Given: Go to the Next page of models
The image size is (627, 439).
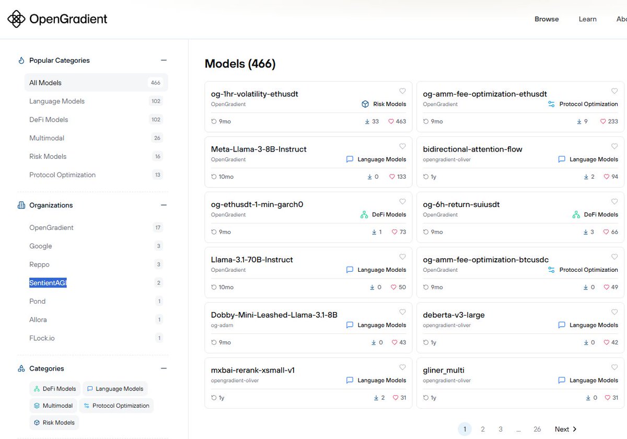Looking at the screenshot, I should point(565,429).
